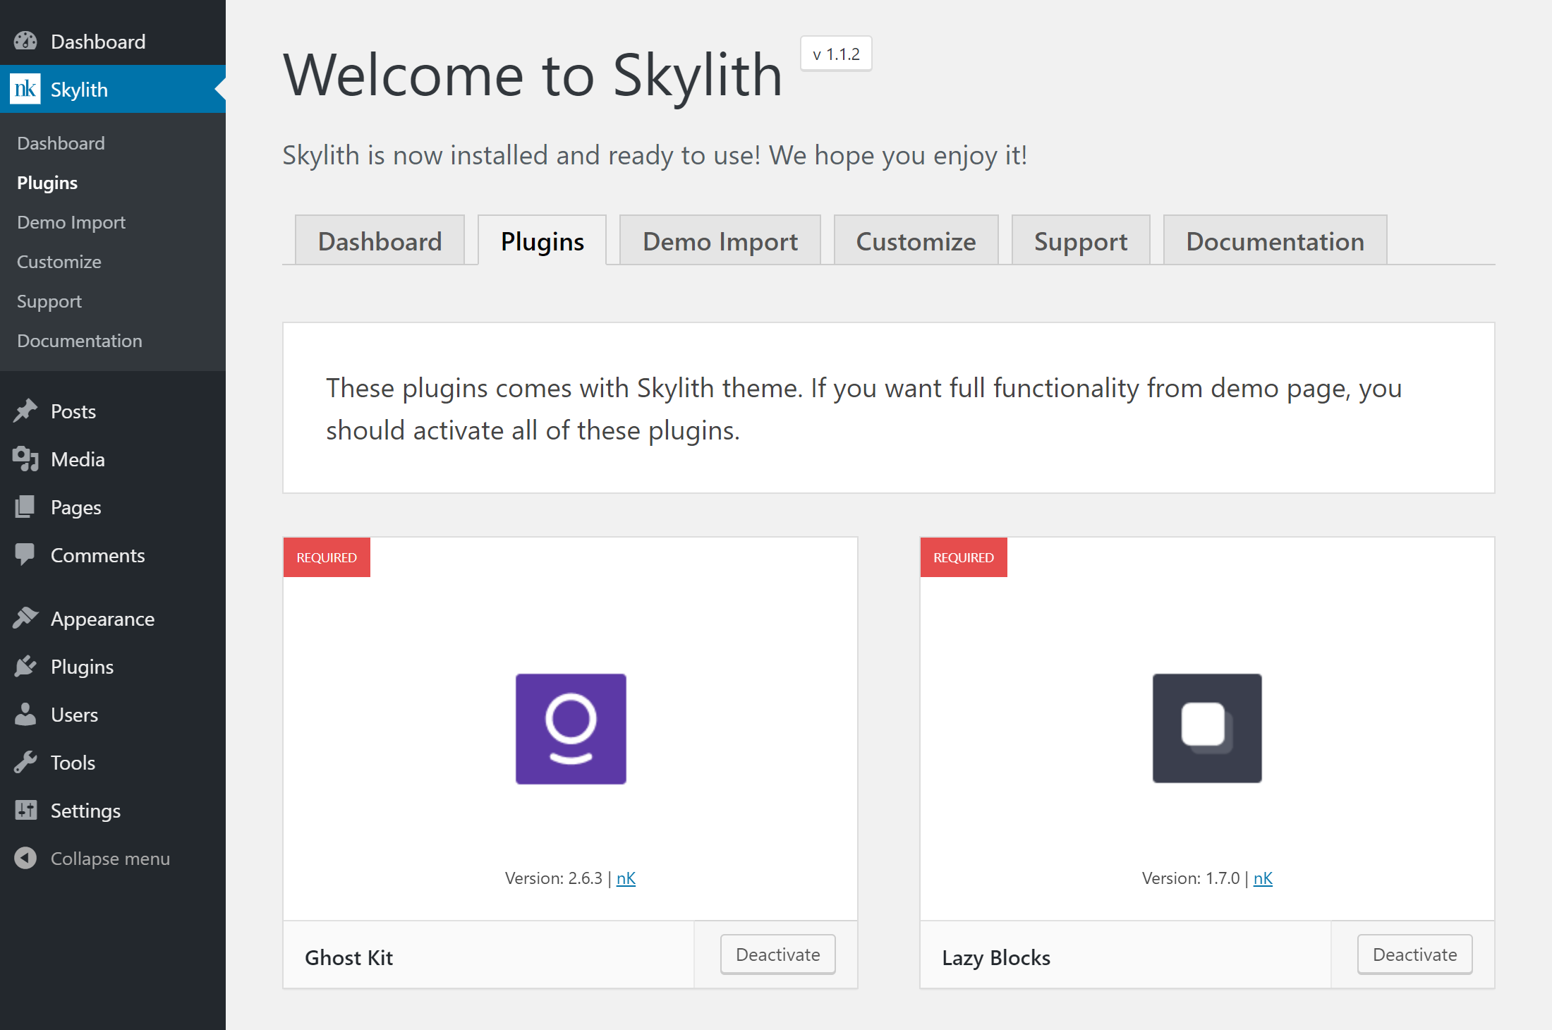The width and height of the screenshot is (1552, 1030).
Task: Click the Lazy Blocks plugin name
Action: point(996,957)
